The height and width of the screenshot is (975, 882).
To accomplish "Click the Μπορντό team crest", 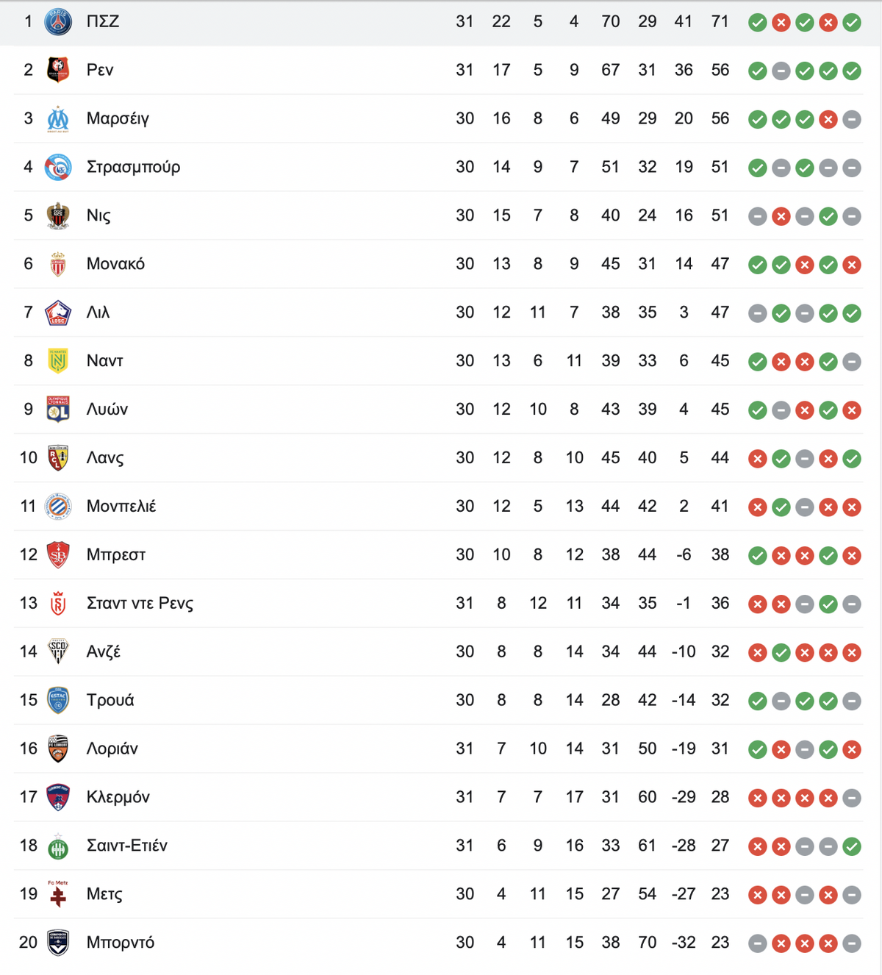I will 58,943.
